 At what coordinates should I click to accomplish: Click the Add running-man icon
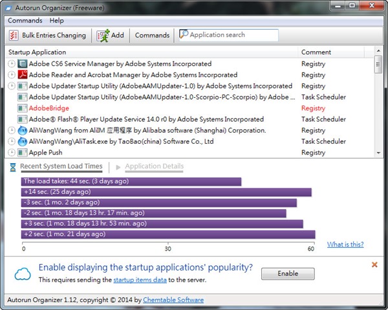103,36
